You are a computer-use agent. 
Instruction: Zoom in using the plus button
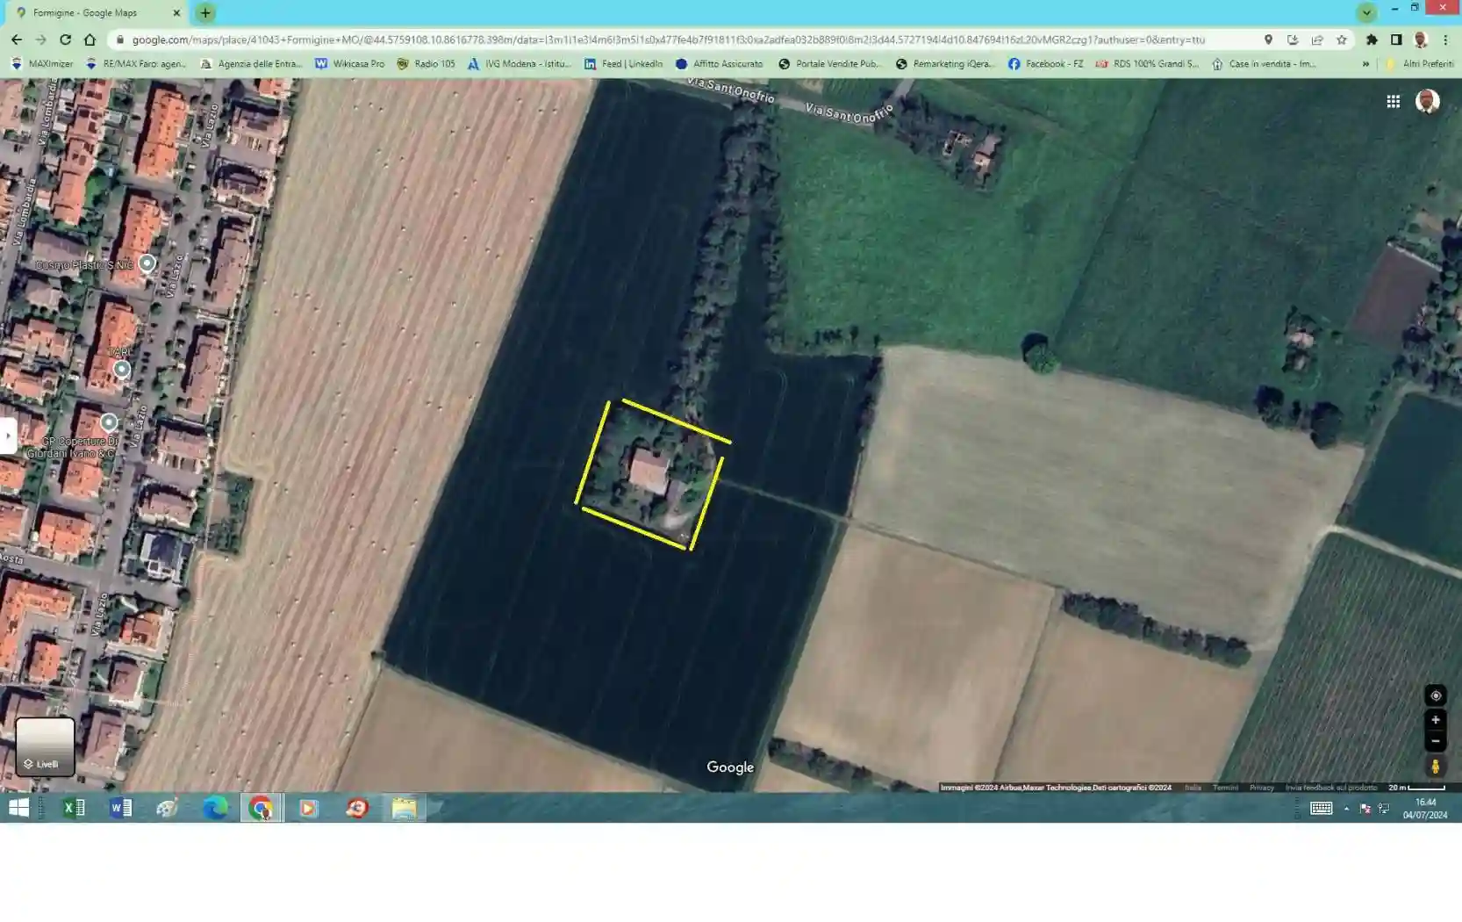coord(1435,720)
